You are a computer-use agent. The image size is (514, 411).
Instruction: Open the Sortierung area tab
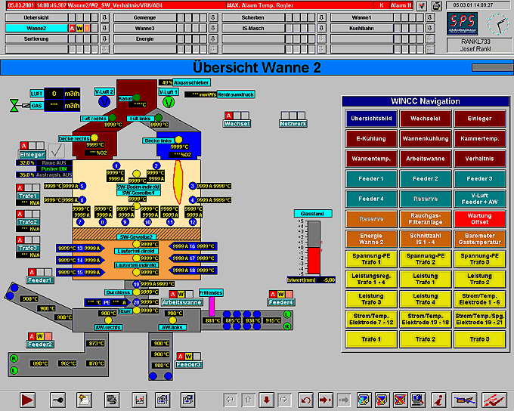(x=36, y=39)
